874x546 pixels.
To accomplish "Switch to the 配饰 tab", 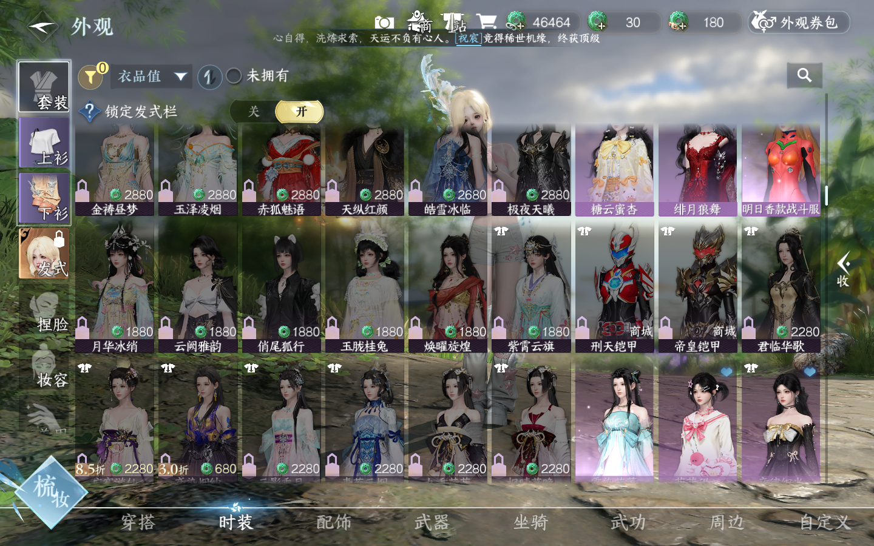I will point(334,522).
